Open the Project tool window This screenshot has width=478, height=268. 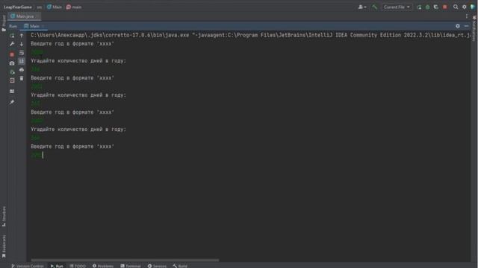[x=4, y=23]
